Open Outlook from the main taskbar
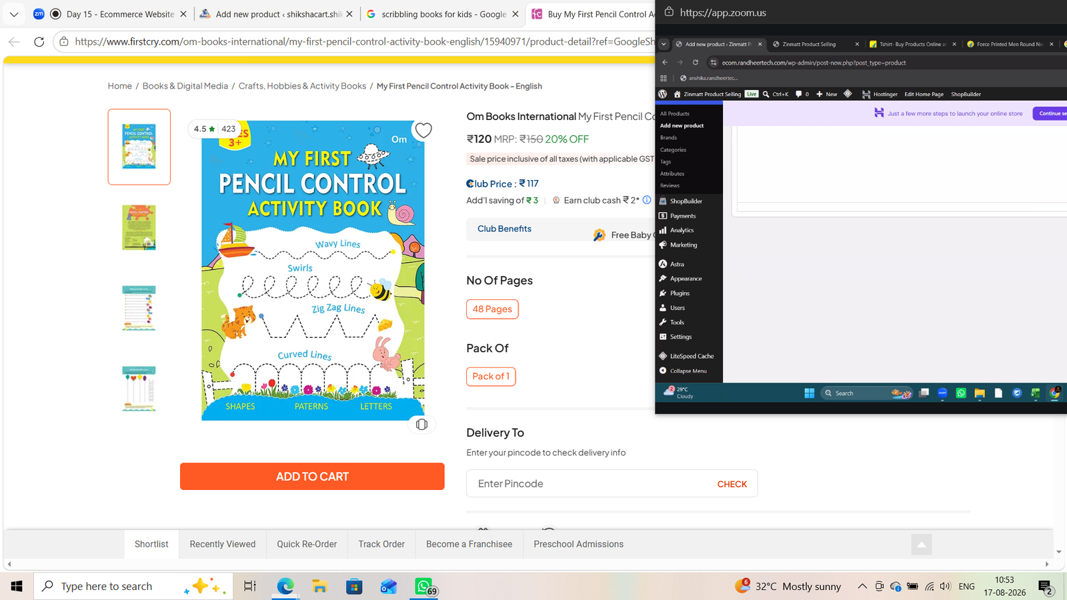 point(389,586)
